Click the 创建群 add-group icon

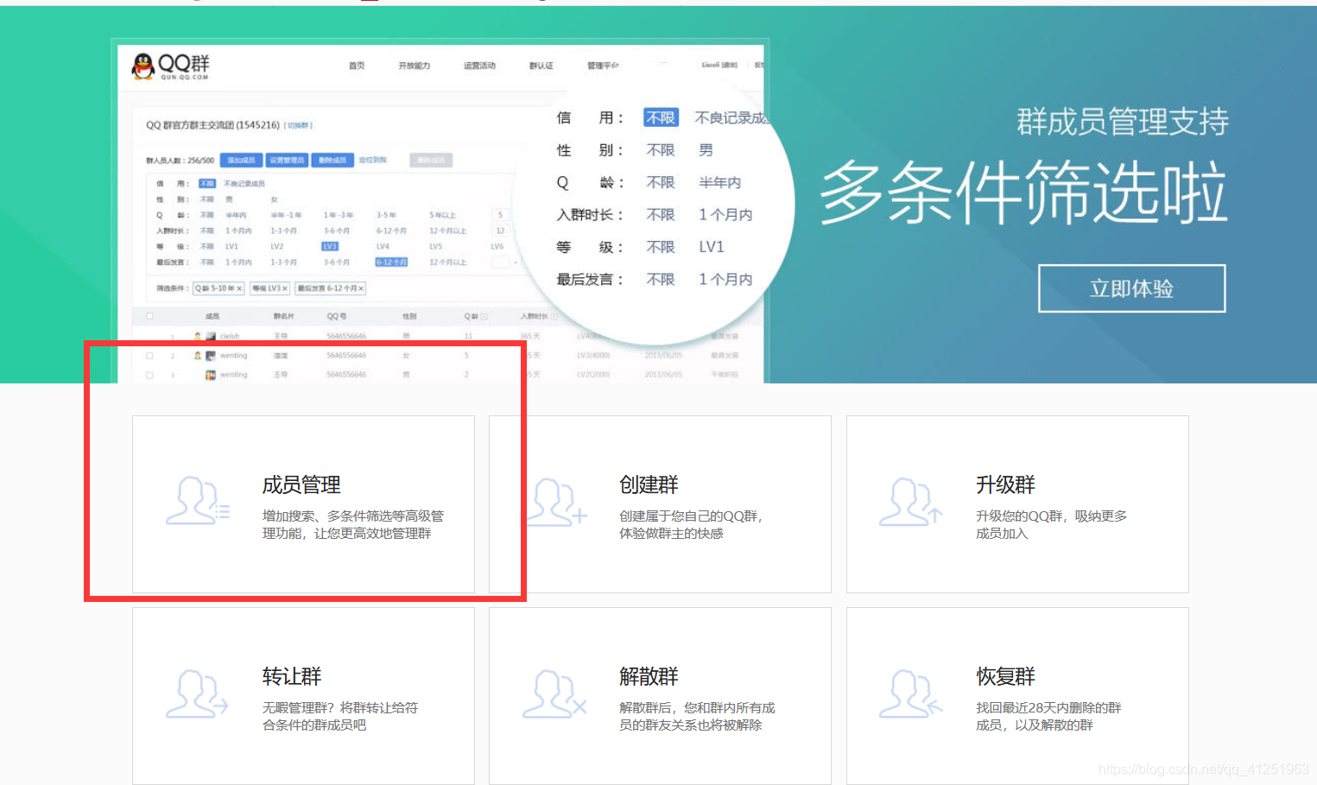[x=554, y=501]
